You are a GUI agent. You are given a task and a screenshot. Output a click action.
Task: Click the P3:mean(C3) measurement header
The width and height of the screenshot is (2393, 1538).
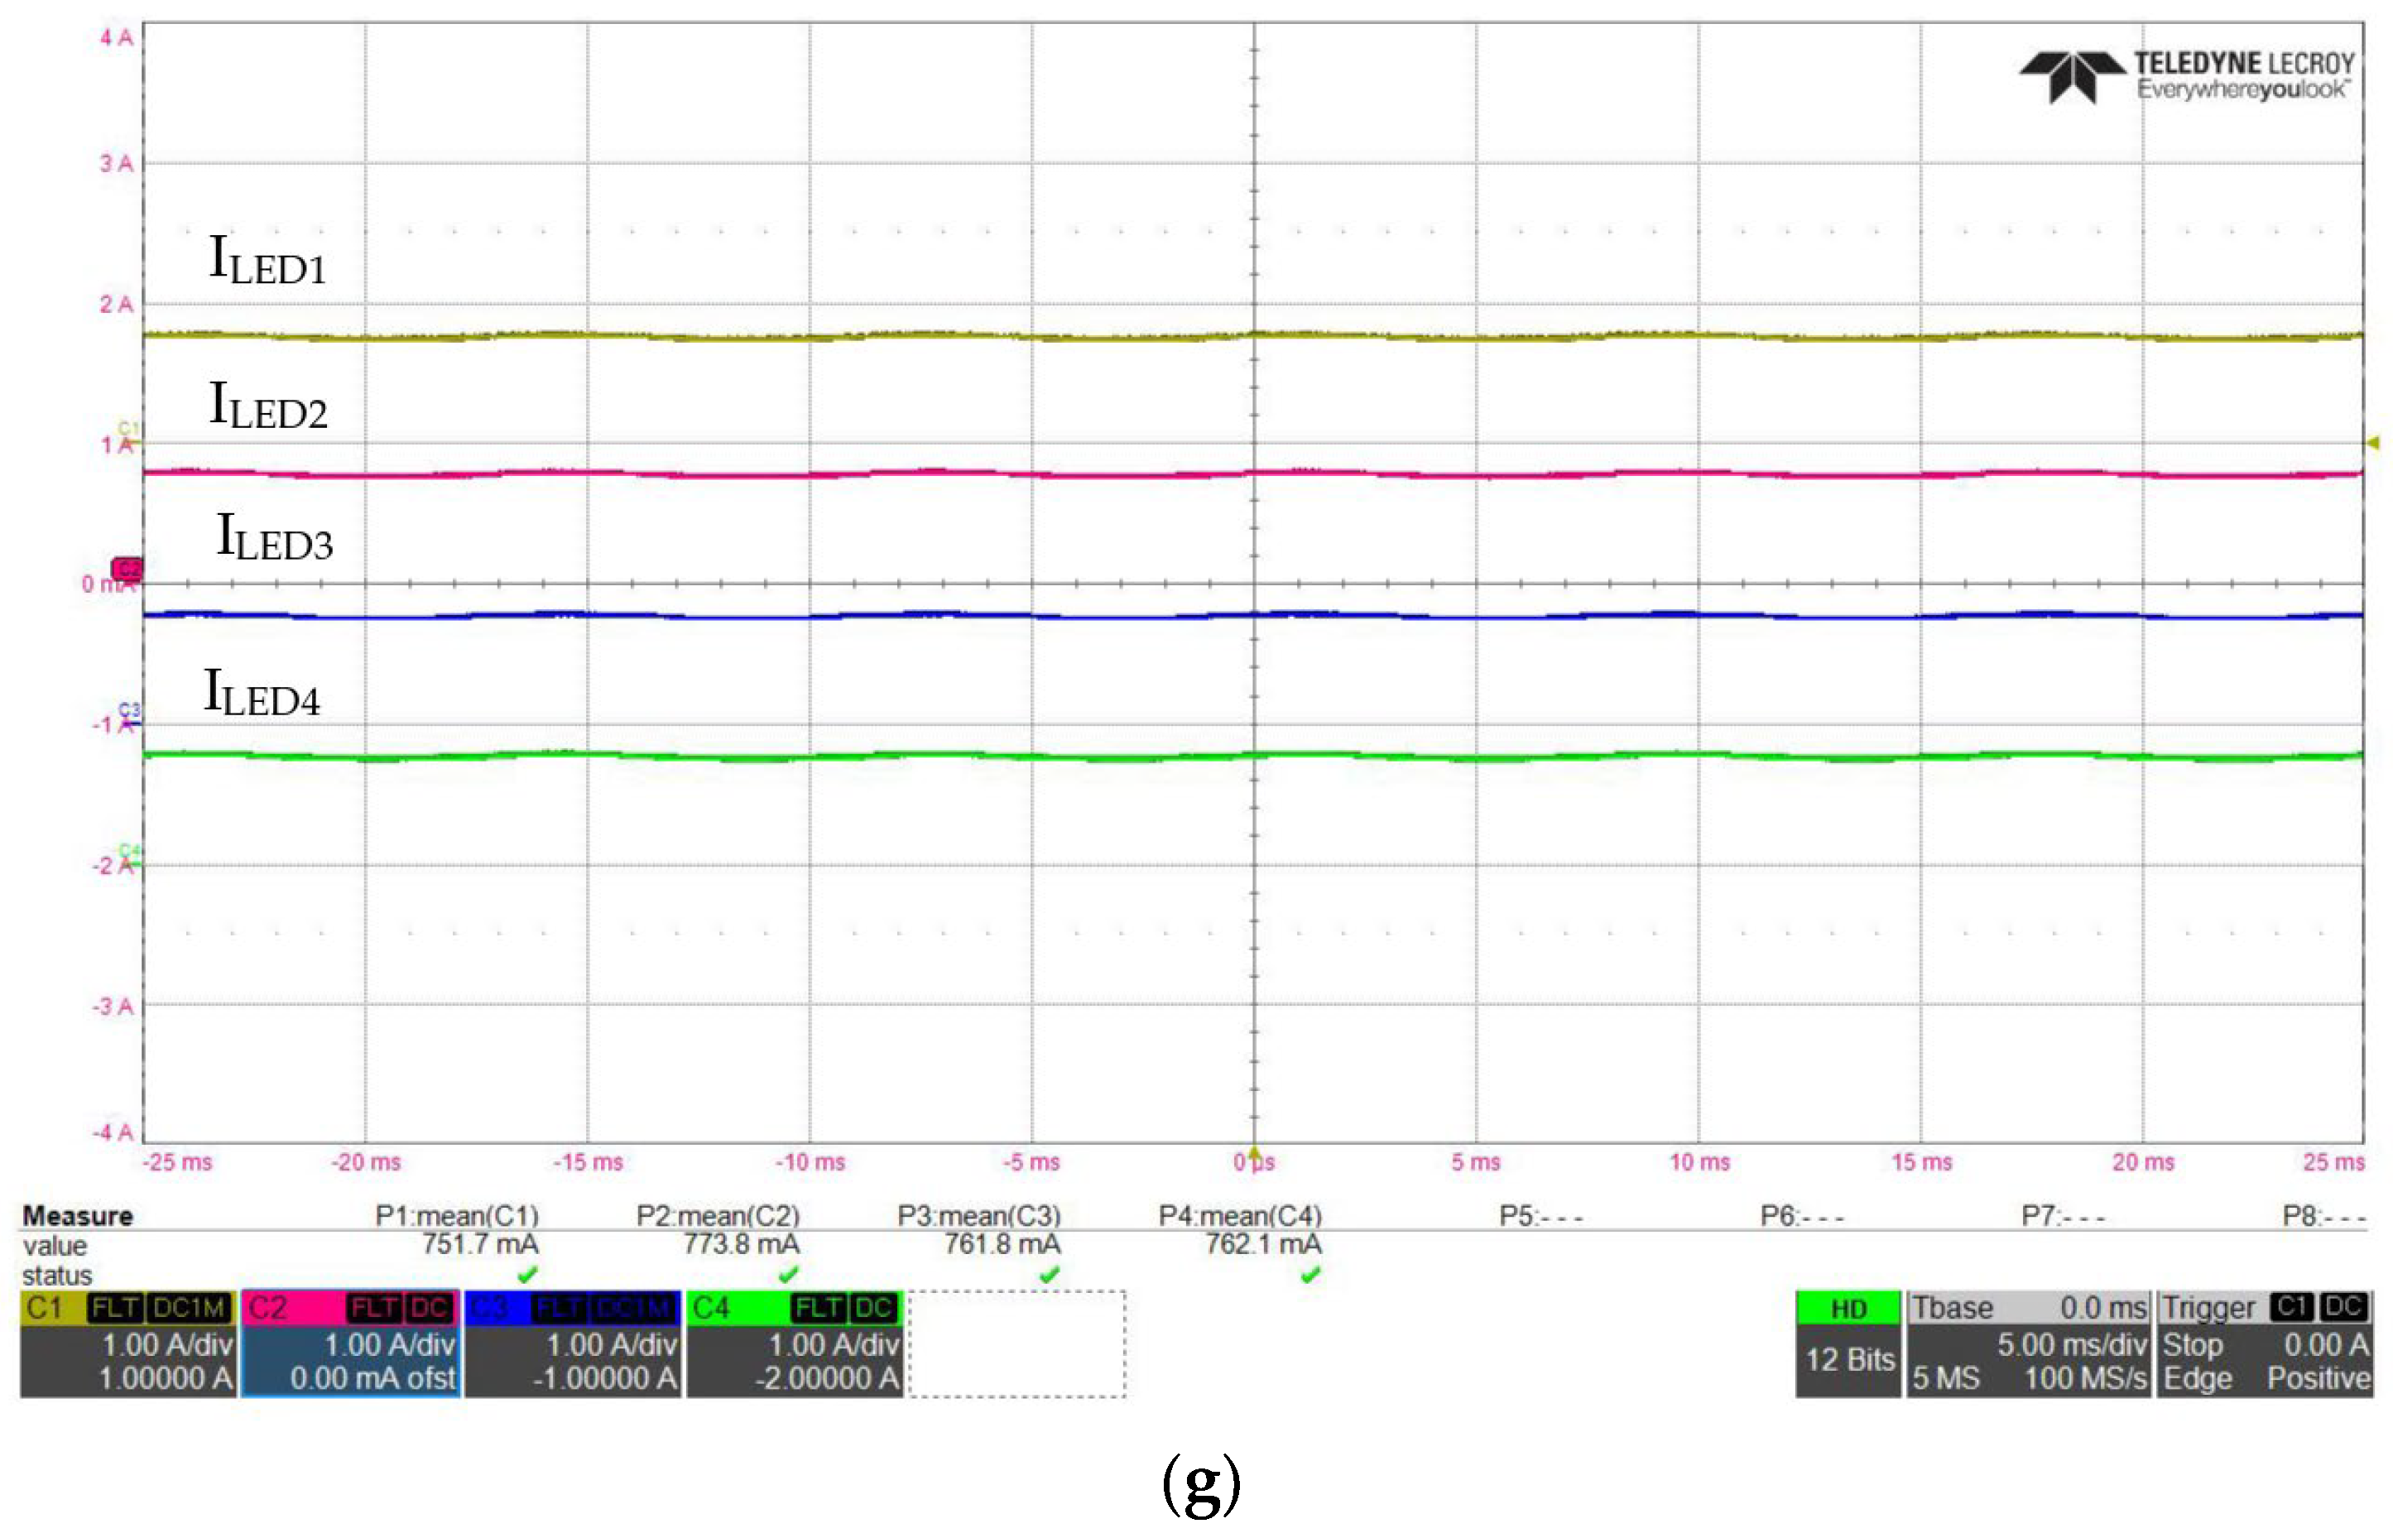point(978,1215)
